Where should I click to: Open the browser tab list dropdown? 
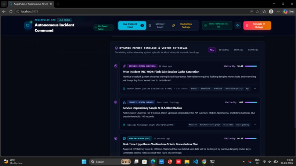click(4, 4)
